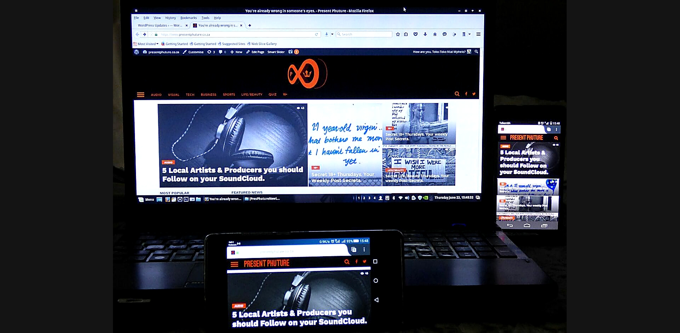Open the File menu in Firefox
Viewport: 680px width, 333px height.
pyautogui.click(x=136, y=18)
